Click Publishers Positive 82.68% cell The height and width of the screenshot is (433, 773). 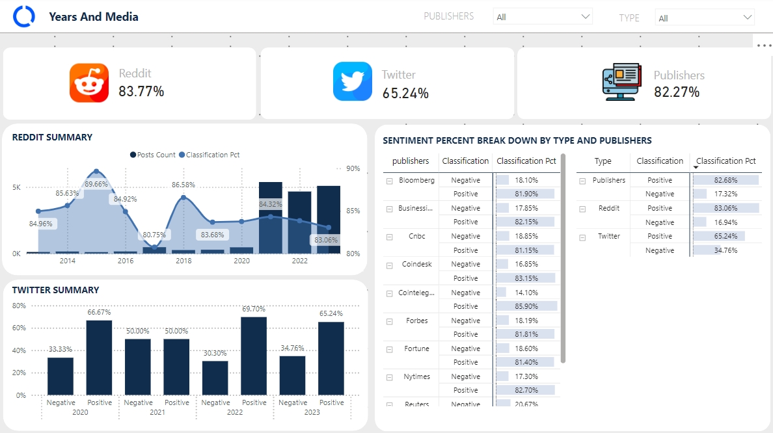tap(726, 180)
